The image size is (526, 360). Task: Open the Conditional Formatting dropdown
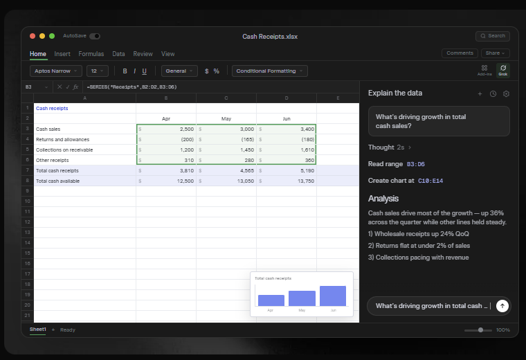[x=270, y=71]
